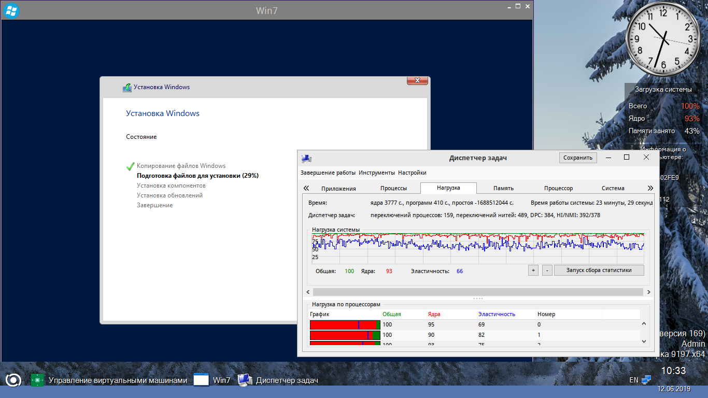Click the Win7 window title bar text
Image resolution: width=708 pixels, height=398 pixels.
[267, 10]
